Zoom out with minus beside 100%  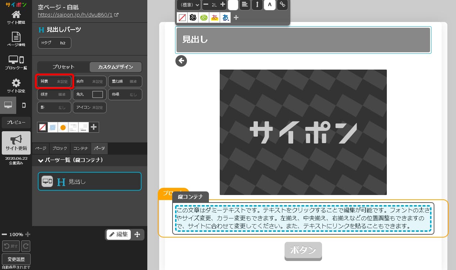4,234
